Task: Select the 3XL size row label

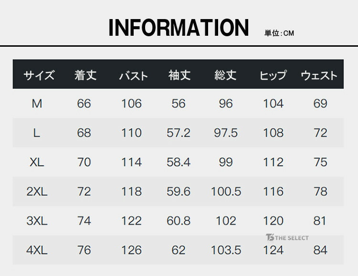Action: [x=37, y=221]
